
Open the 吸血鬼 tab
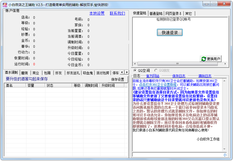pyautogui.click(x=88, y=73)
